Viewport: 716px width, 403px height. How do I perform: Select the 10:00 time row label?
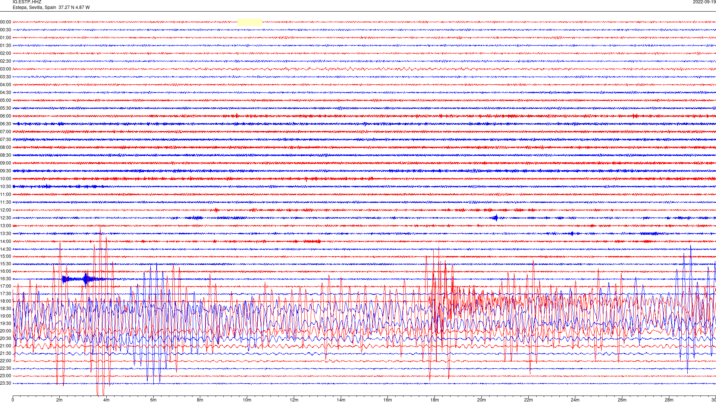click(x=6, y=179)
